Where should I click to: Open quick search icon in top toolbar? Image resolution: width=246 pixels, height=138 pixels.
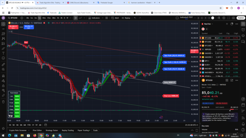(219, 18)
